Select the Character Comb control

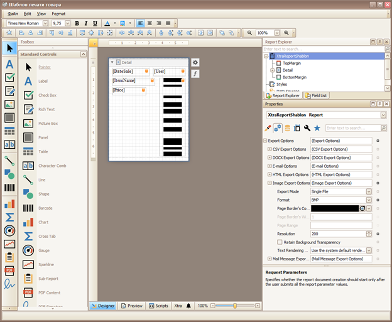pos(52,166)
